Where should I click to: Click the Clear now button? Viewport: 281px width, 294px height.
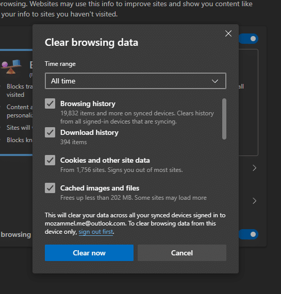coord(89,253)
